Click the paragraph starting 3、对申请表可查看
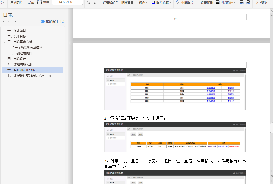The height and width of the screenshot is (184, 273). click(x=175, y=163)
